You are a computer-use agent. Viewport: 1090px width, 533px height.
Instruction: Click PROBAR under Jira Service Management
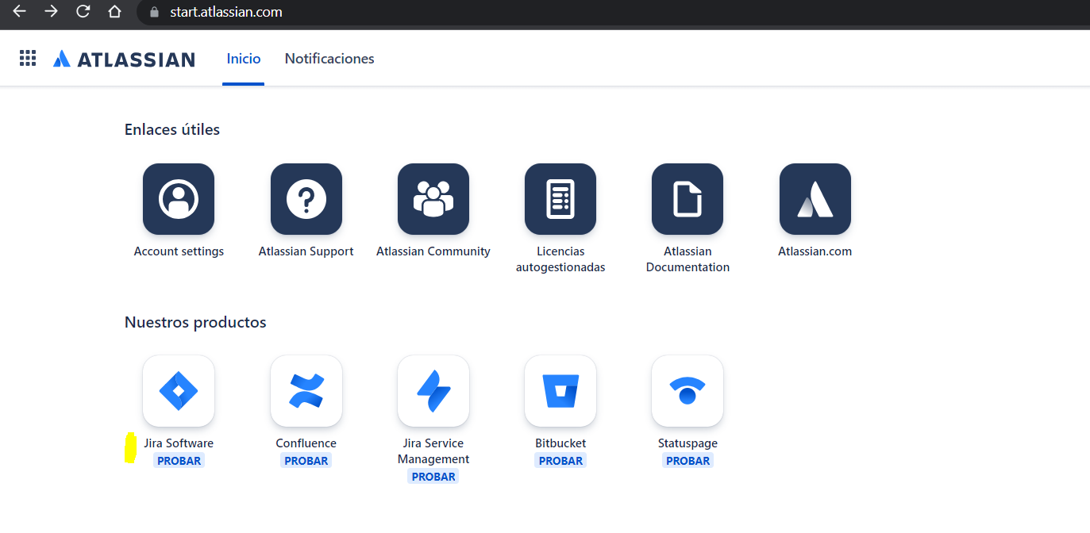433,477
